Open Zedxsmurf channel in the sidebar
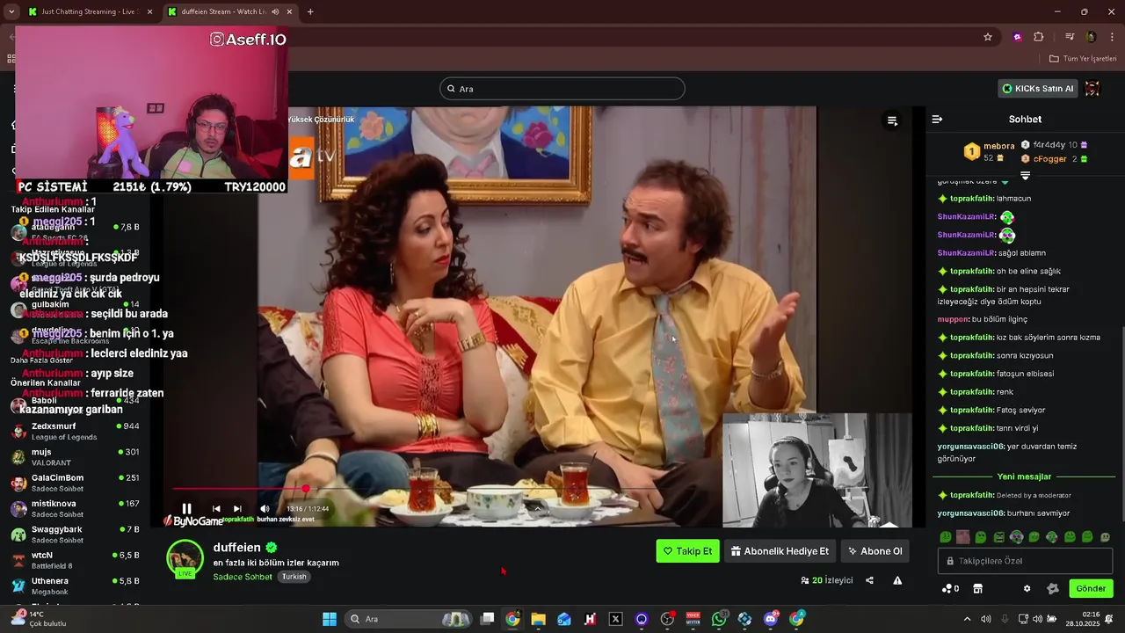Viewport: 1125px width, 633px height. (75, 431)
